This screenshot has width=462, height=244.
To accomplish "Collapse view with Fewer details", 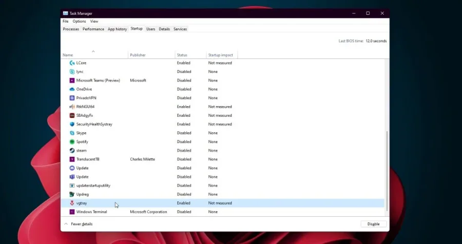I will coord(79,224).
